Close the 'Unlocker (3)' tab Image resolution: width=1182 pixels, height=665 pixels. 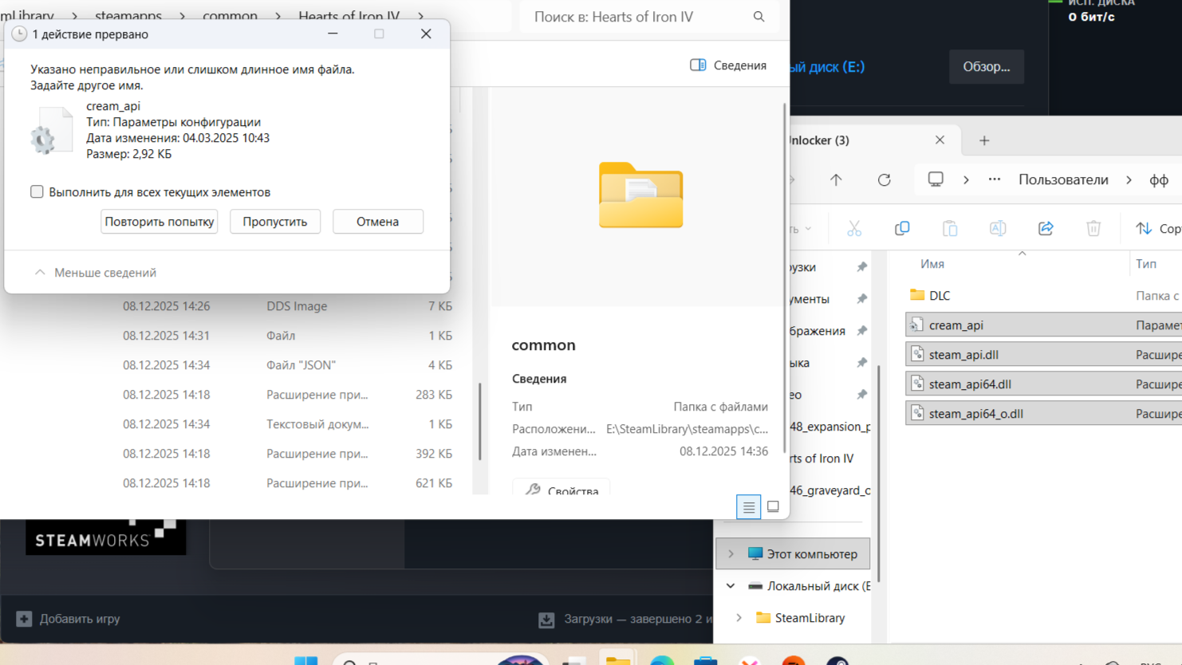tap(940, 140)
